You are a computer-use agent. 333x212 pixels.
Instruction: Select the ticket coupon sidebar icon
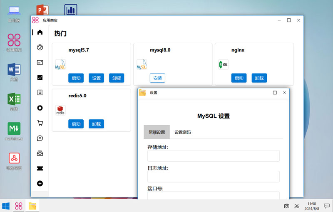click(x=40, y=168)
